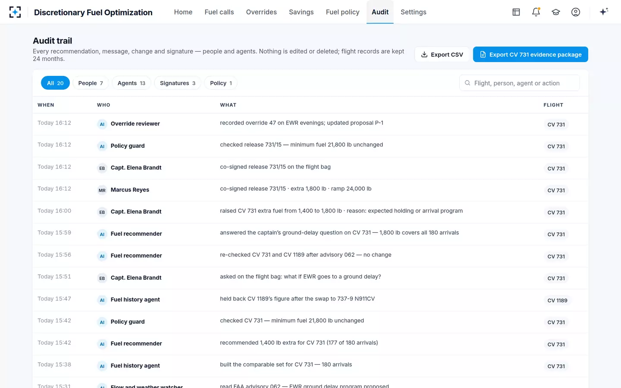
Task: Click the Export CSV button
Action: [442, 54]
